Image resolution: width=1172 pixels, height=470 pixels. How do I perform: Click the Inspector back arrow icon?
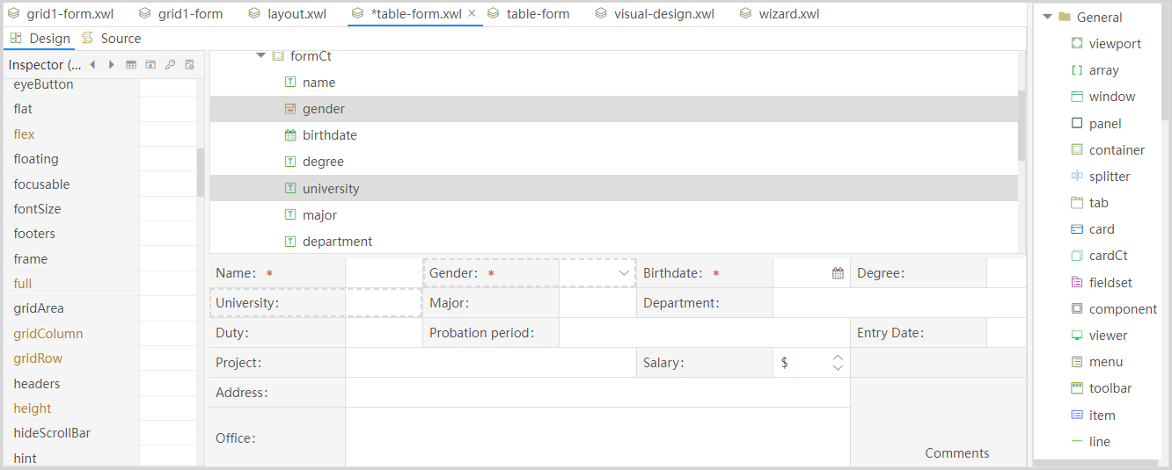(92, 65)
